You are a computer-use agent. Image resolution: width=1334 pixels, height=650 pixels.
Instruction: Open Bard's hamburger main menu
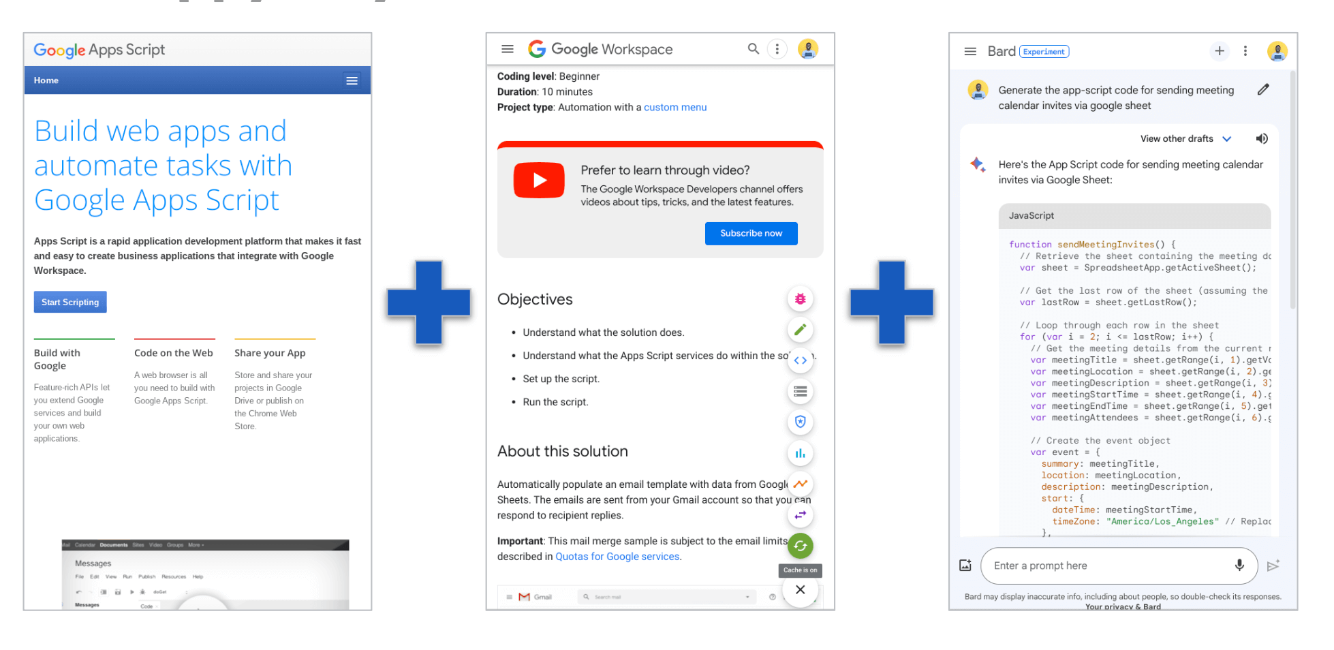(x=970, y=50)
